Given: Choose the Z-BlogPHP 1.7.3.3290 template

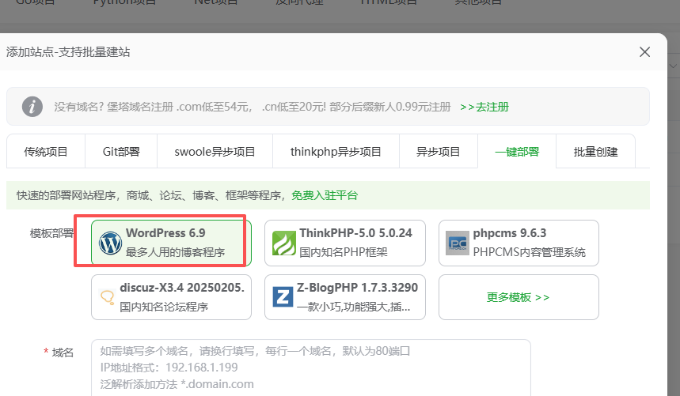Looking at the screenshot, I should click(345, 297).
